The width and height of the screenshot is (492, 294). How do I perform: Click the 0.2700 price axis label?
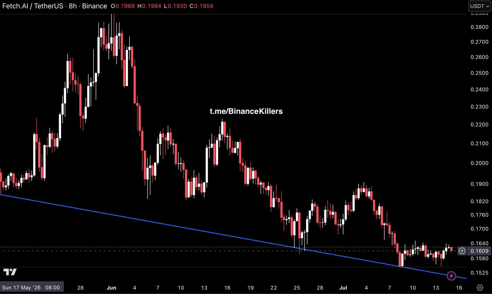coord(479,42)
